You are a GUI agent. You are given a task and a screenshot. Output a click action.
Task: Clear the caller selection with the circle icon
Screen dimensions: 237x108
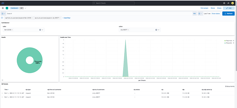click(x=40, y=30)
